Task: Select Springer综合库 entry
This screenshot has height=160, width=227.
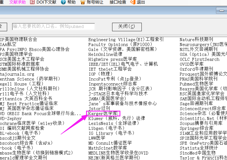Action: pos(197,128)
